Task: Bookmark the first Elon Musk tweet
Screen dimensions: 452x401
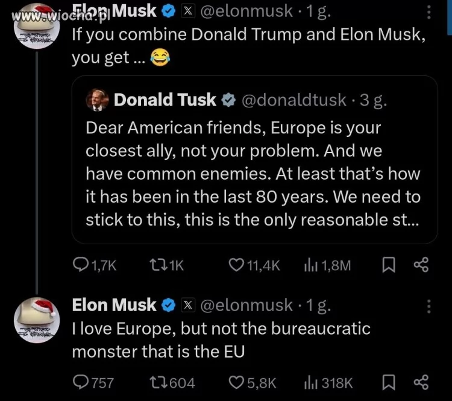Action: click(388, 265)
